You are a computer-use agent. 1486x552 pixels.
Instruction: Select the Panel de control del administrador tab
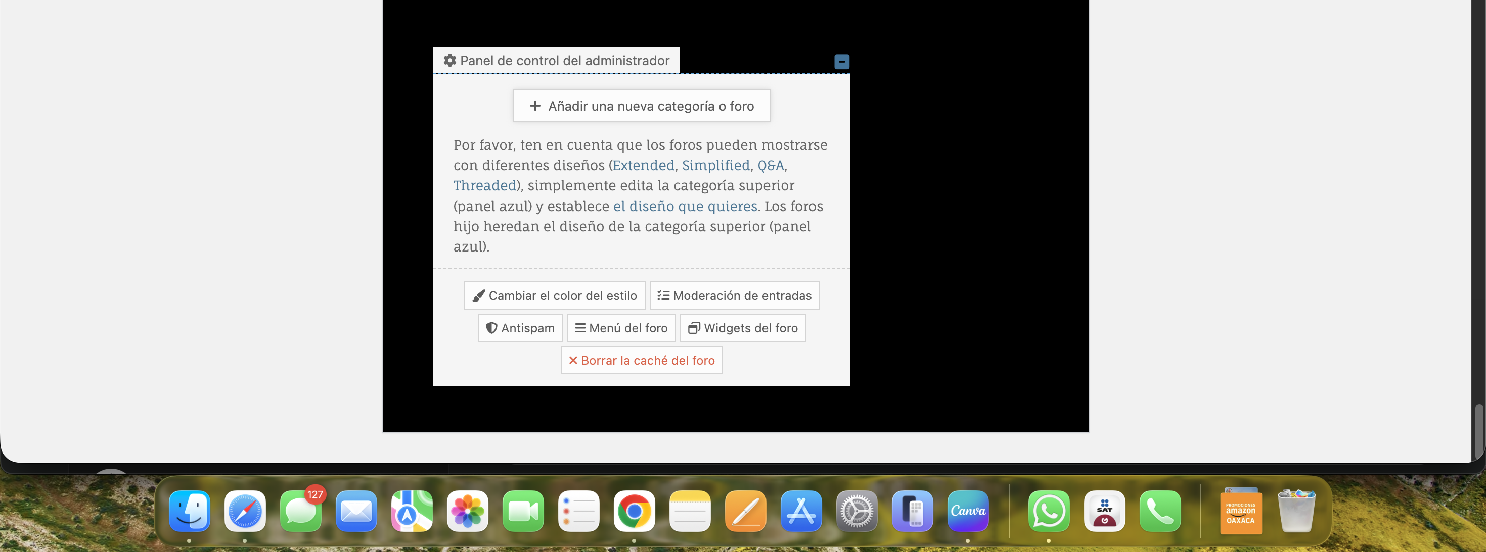coord(556,61)
